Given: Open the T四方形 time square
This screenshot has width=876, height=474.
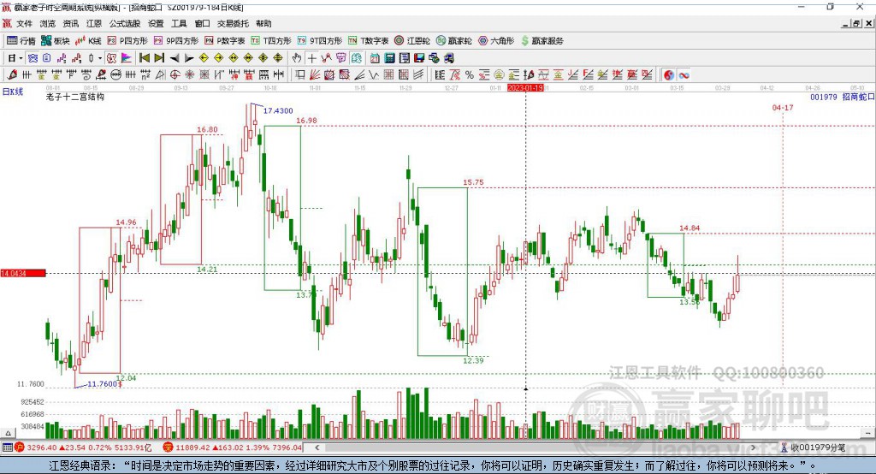Looking at the screenshot, I should (x=271, y=41).
